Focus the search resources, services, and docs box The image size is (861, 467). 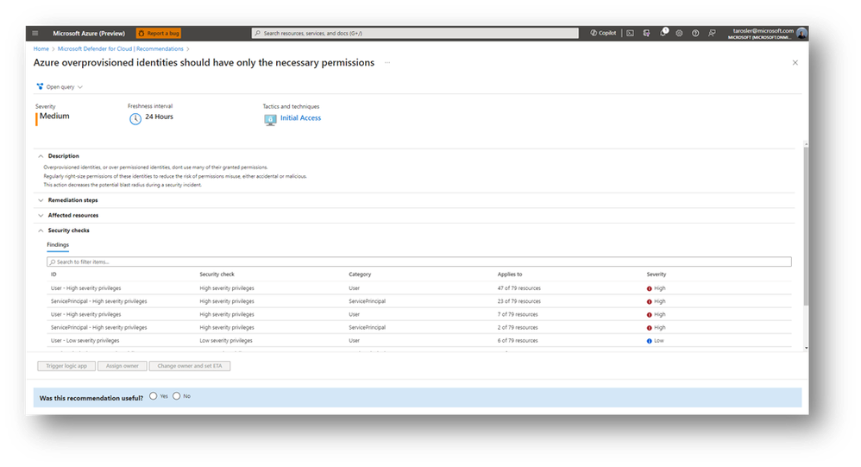pos(415,33)
